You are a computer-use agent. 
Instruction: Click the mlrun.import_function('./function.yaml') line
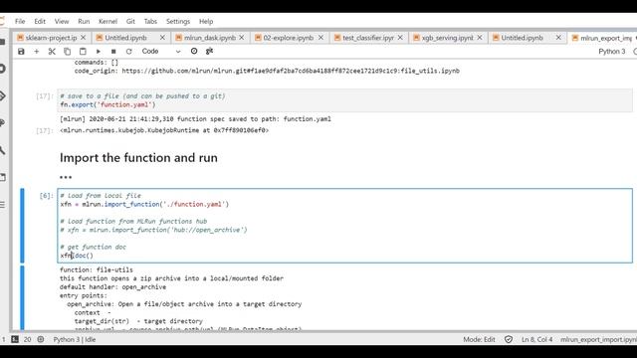click(144, 204)
